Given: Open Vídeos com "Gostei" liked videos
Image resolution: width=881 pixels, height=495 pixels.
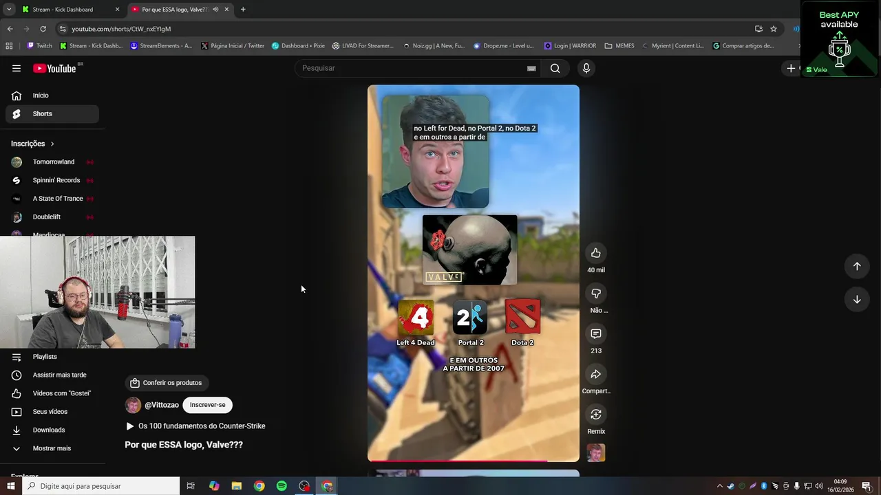Looking at the screenshot, I should click(x=52, y=393).
